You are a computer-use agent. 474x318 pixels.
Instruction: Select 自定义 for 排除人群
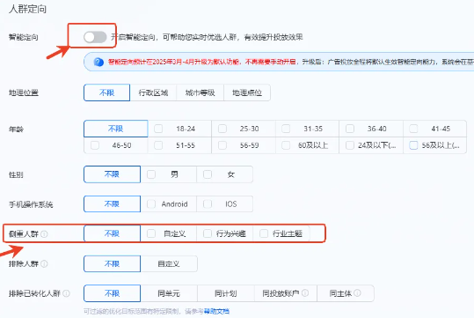pos(169,263)
